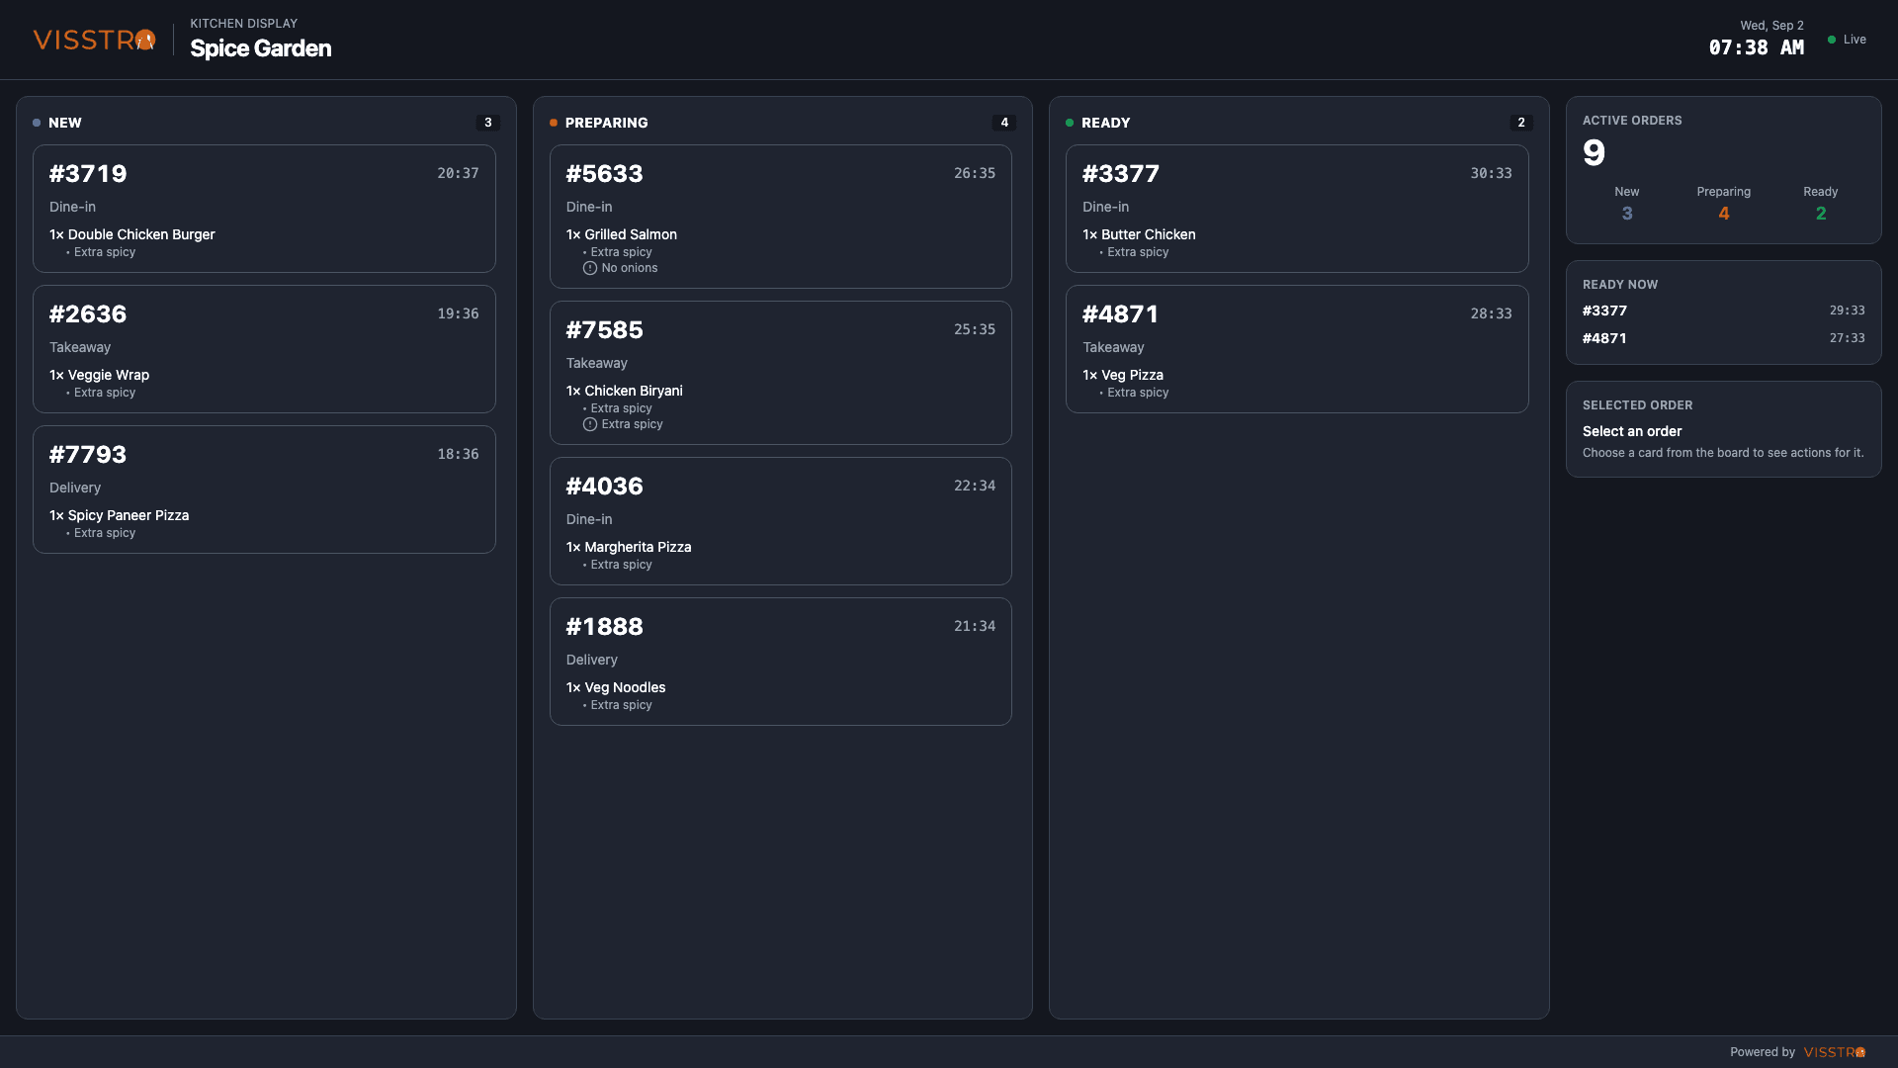Open ready order #4871 Veg Pizza card
Image resolution: width=1898 pixels, height=1068 pixels.
tap(1297, 349)
